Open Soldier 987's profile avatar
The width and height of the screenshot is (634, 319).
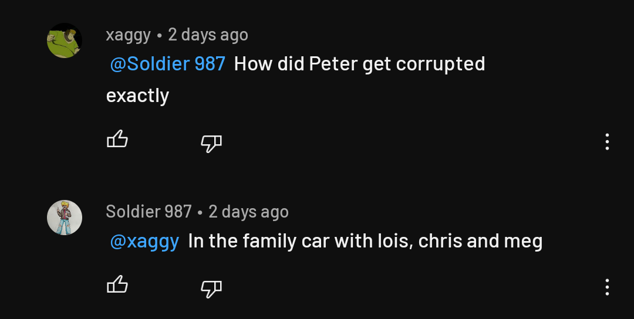tap(65, 218)
